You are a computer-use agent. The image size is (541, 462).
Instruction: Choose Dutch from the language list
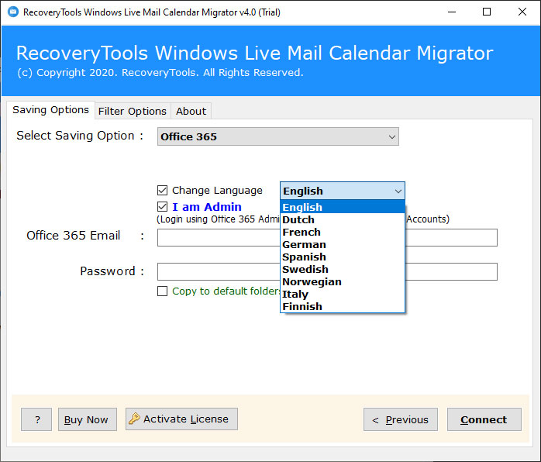(343, 219)
